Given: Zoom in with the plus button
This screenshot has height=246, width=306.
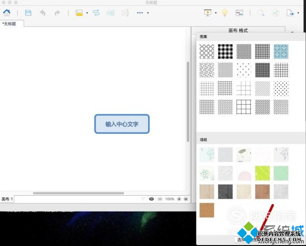Looking at the screenshot, I should pos(179,199).
